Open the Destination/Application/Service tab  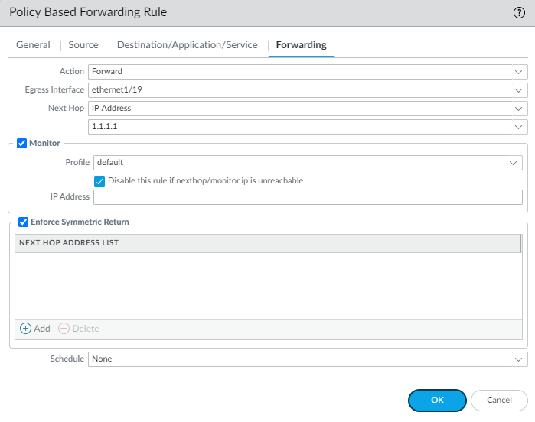point(188,45)
